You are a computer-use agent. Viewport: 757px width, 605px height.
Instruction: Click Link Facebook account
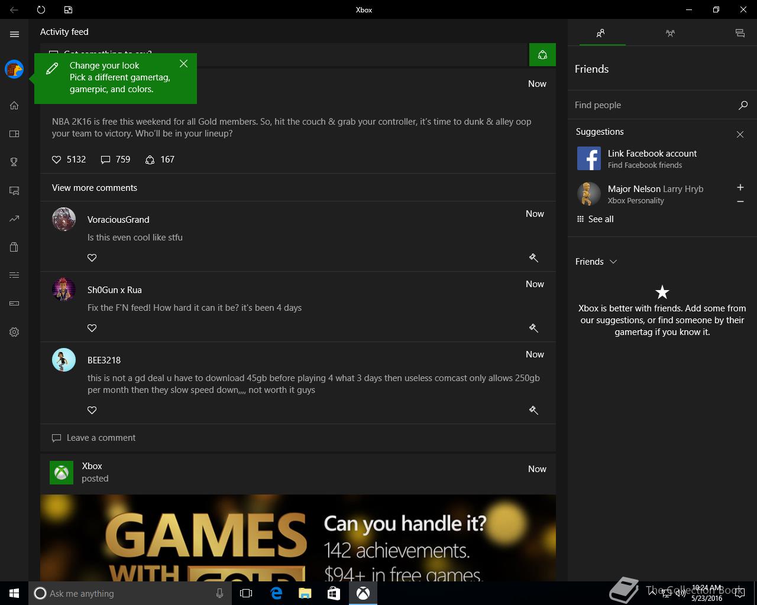(x=652, y=154)
